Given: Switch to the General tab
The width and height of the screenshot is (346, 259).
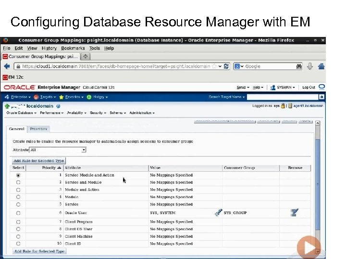Looking at the screenshot, I should [16, 129].
